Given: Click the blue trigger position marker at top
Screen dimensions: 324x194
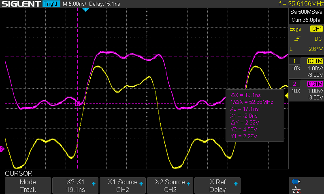Looking at the screenshot, I should (85, 9).
